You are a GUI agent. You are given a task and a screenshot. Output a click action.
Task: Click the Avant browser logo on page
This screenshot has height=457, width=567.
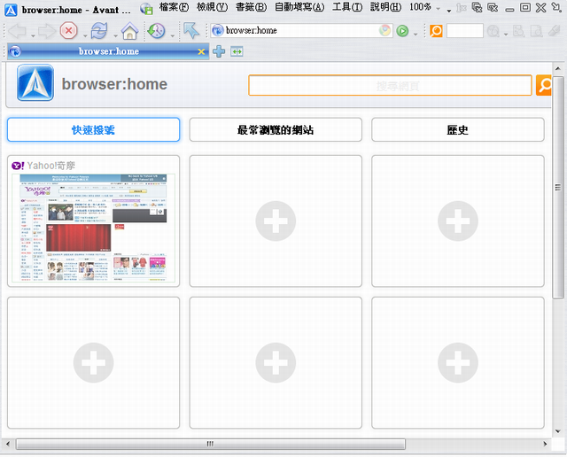pyautogui.click(x=35, y=84)
